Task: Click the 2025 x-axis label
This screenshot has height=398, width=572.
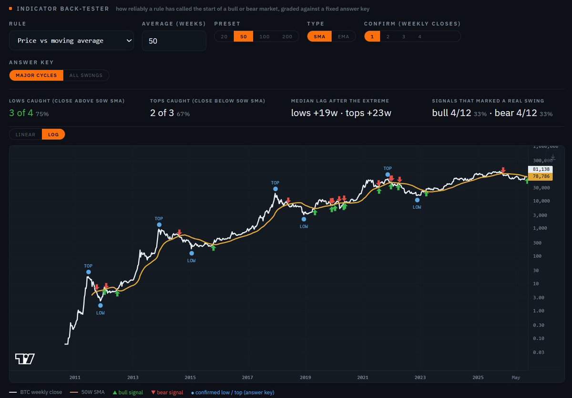Action: (x=478, y=377)
